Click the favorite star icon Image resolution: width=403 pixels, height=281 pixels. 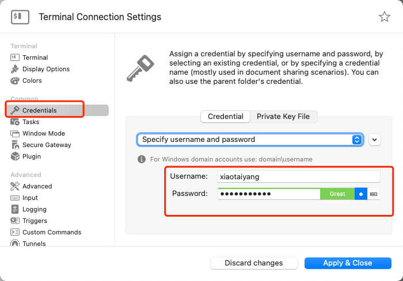point(385,17)
